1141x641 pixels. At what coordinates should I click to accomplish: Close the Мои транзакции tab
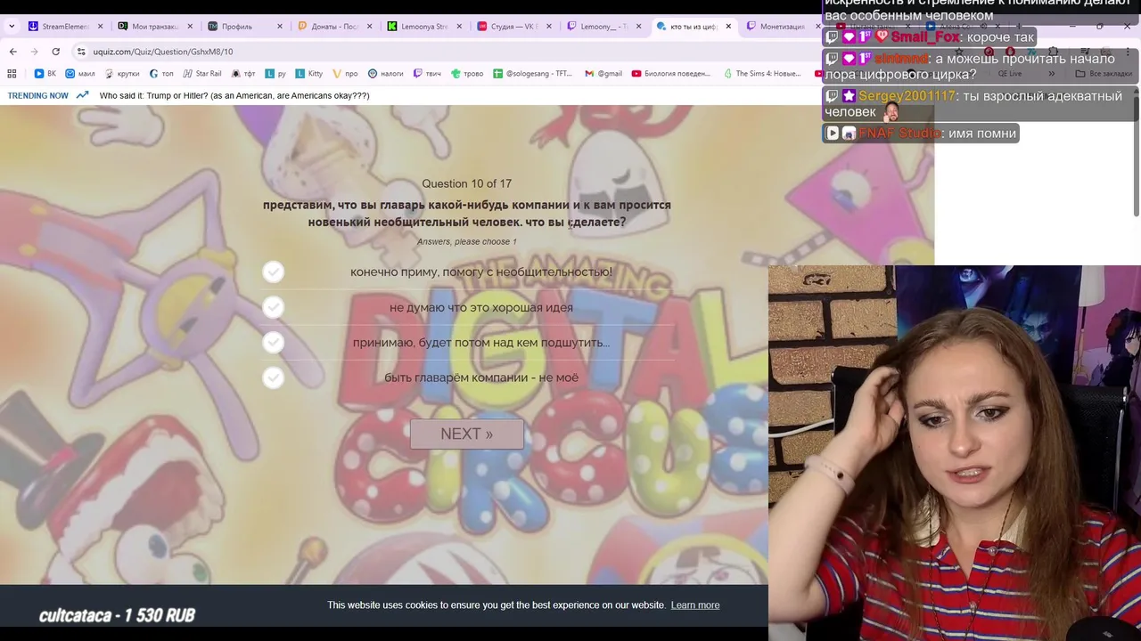coord(190,27)
